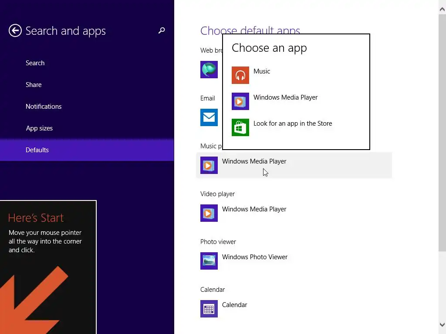Go back using the circled arrow icon

coord(15,30)
